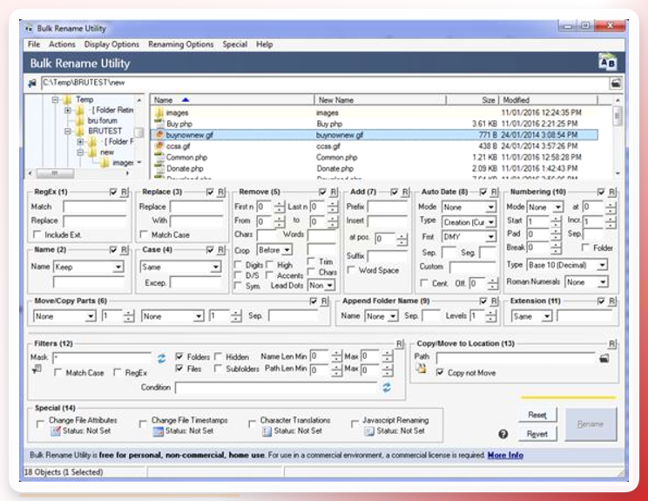Reset Auto Date (8) with R button

pyautogui.click(x=494, y=193)
